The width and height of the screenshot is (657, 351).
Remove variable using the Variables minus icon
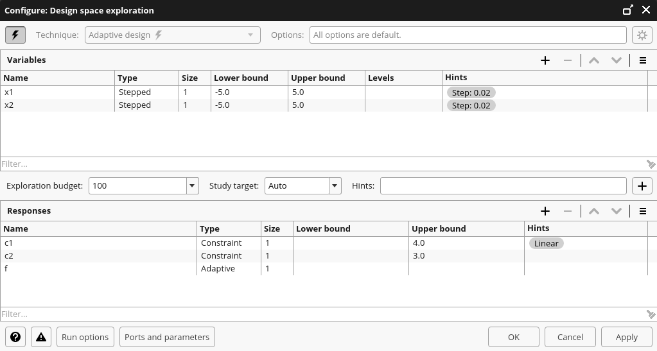point(568,60)
